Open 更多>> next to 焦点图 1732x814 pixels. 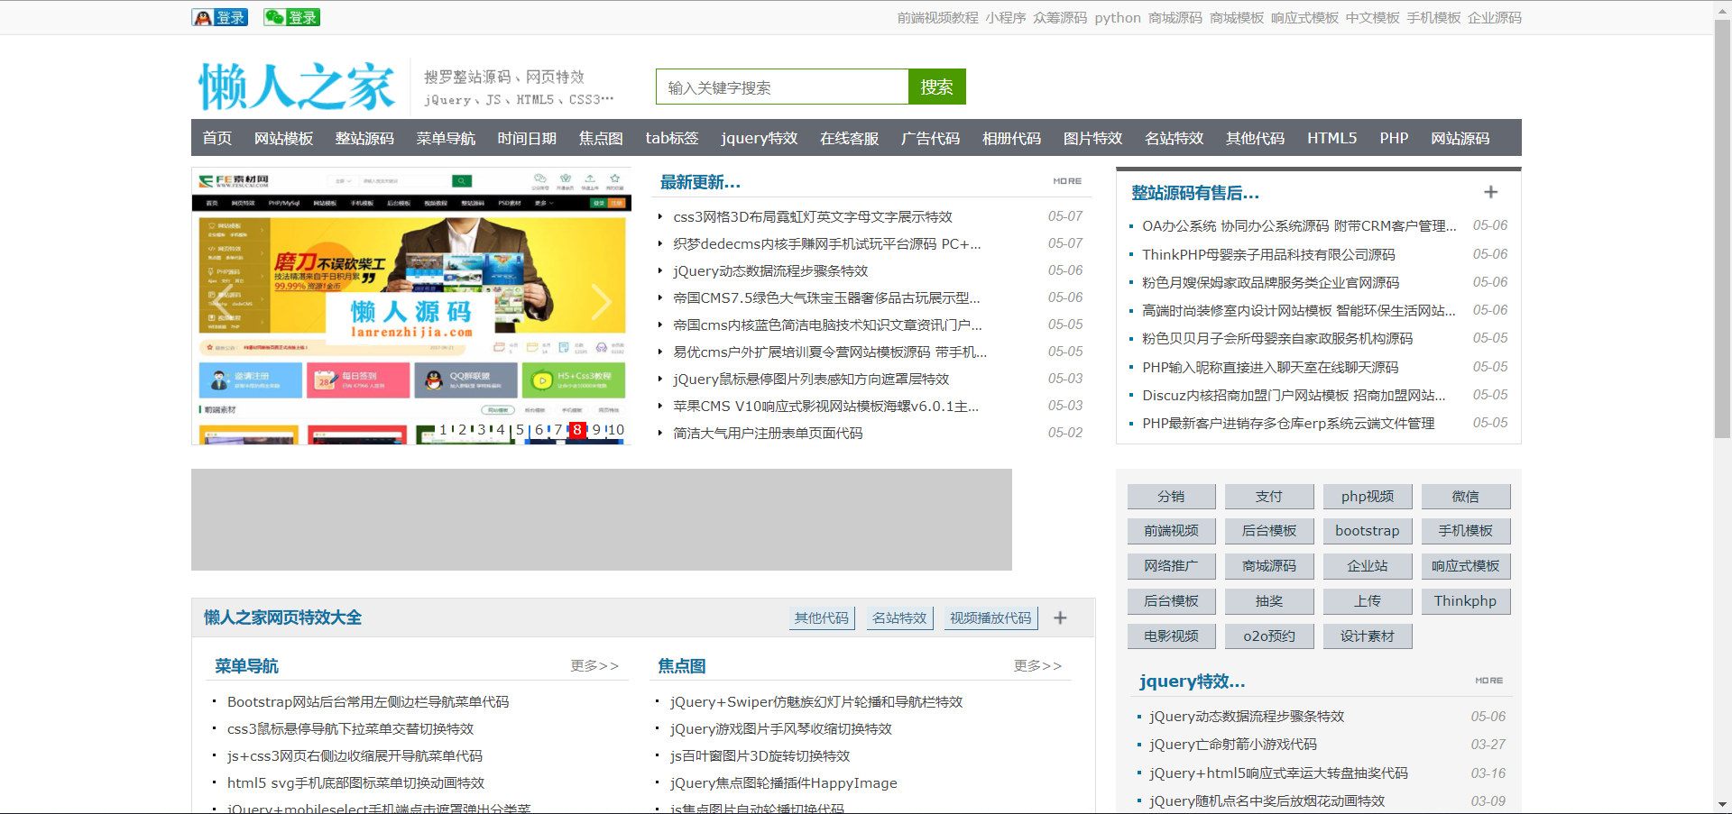(x=1038, y=665)
